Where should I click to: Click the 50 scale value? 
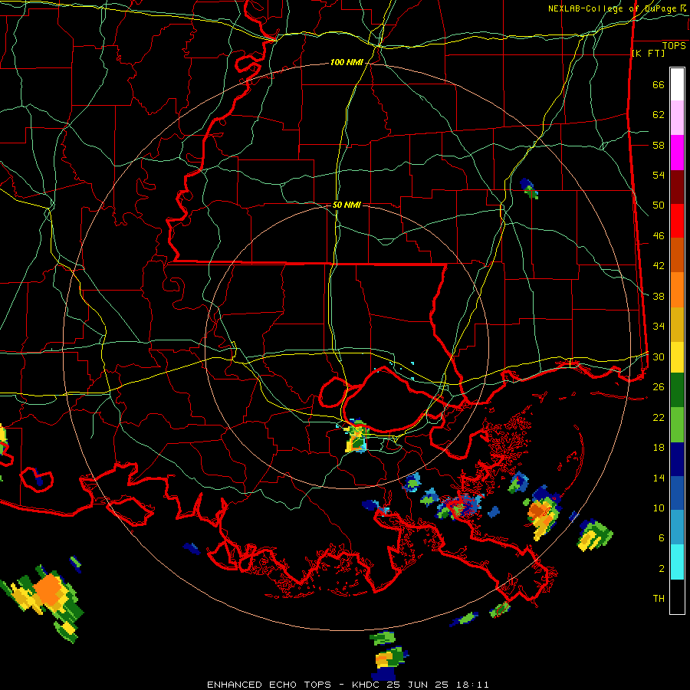[x=659, y=205]
